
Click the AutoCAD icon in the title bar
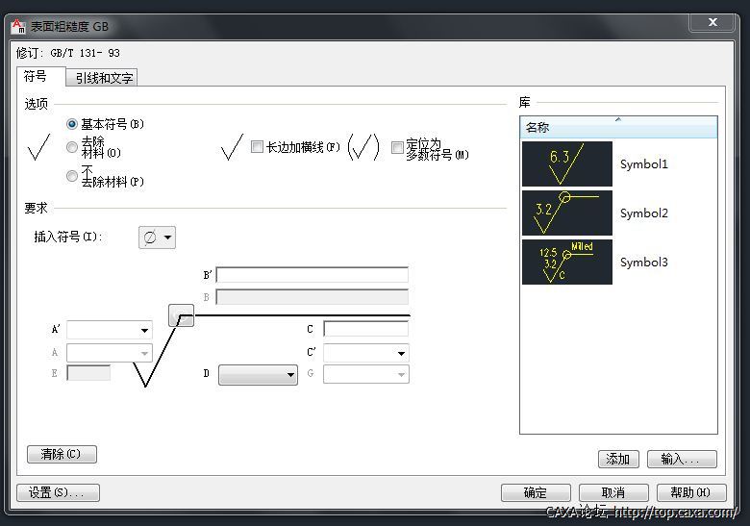[18, 26]
